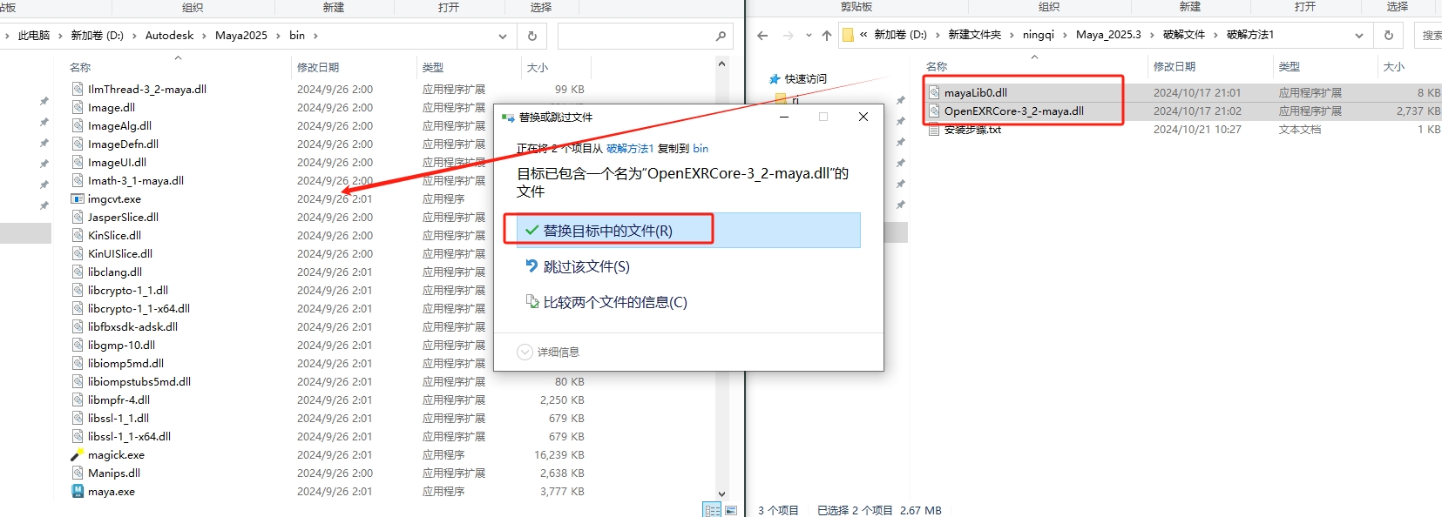Refresh the left bin folder window

point(532,36)
